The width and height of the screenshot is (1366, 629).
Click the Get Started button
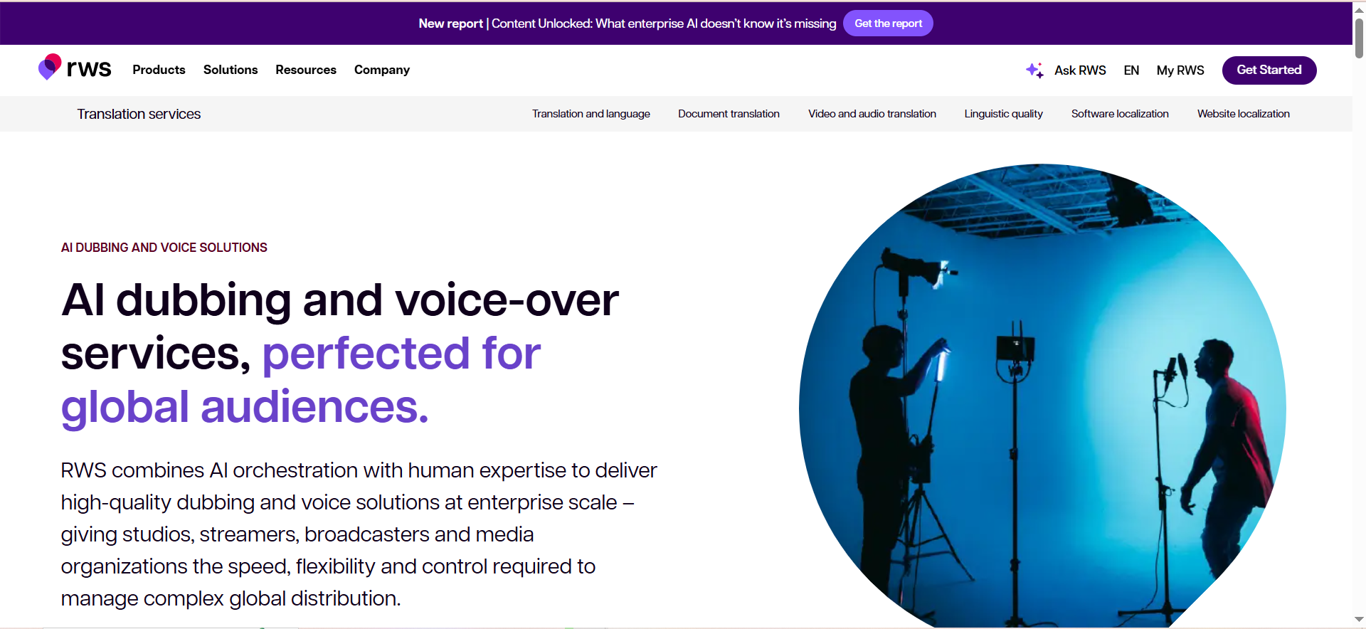tap(1269, 70)
